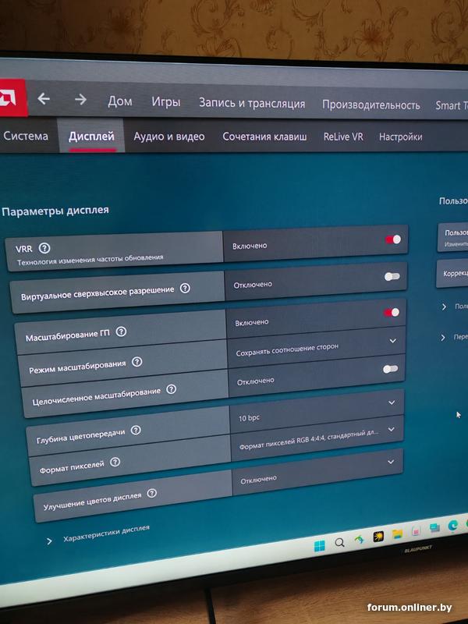Enable Виртуальное сверхвысокое разрешение toggle

(392, 277)
